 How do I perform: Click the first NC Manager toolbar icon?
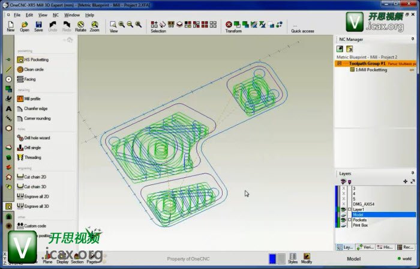point(340,49)
